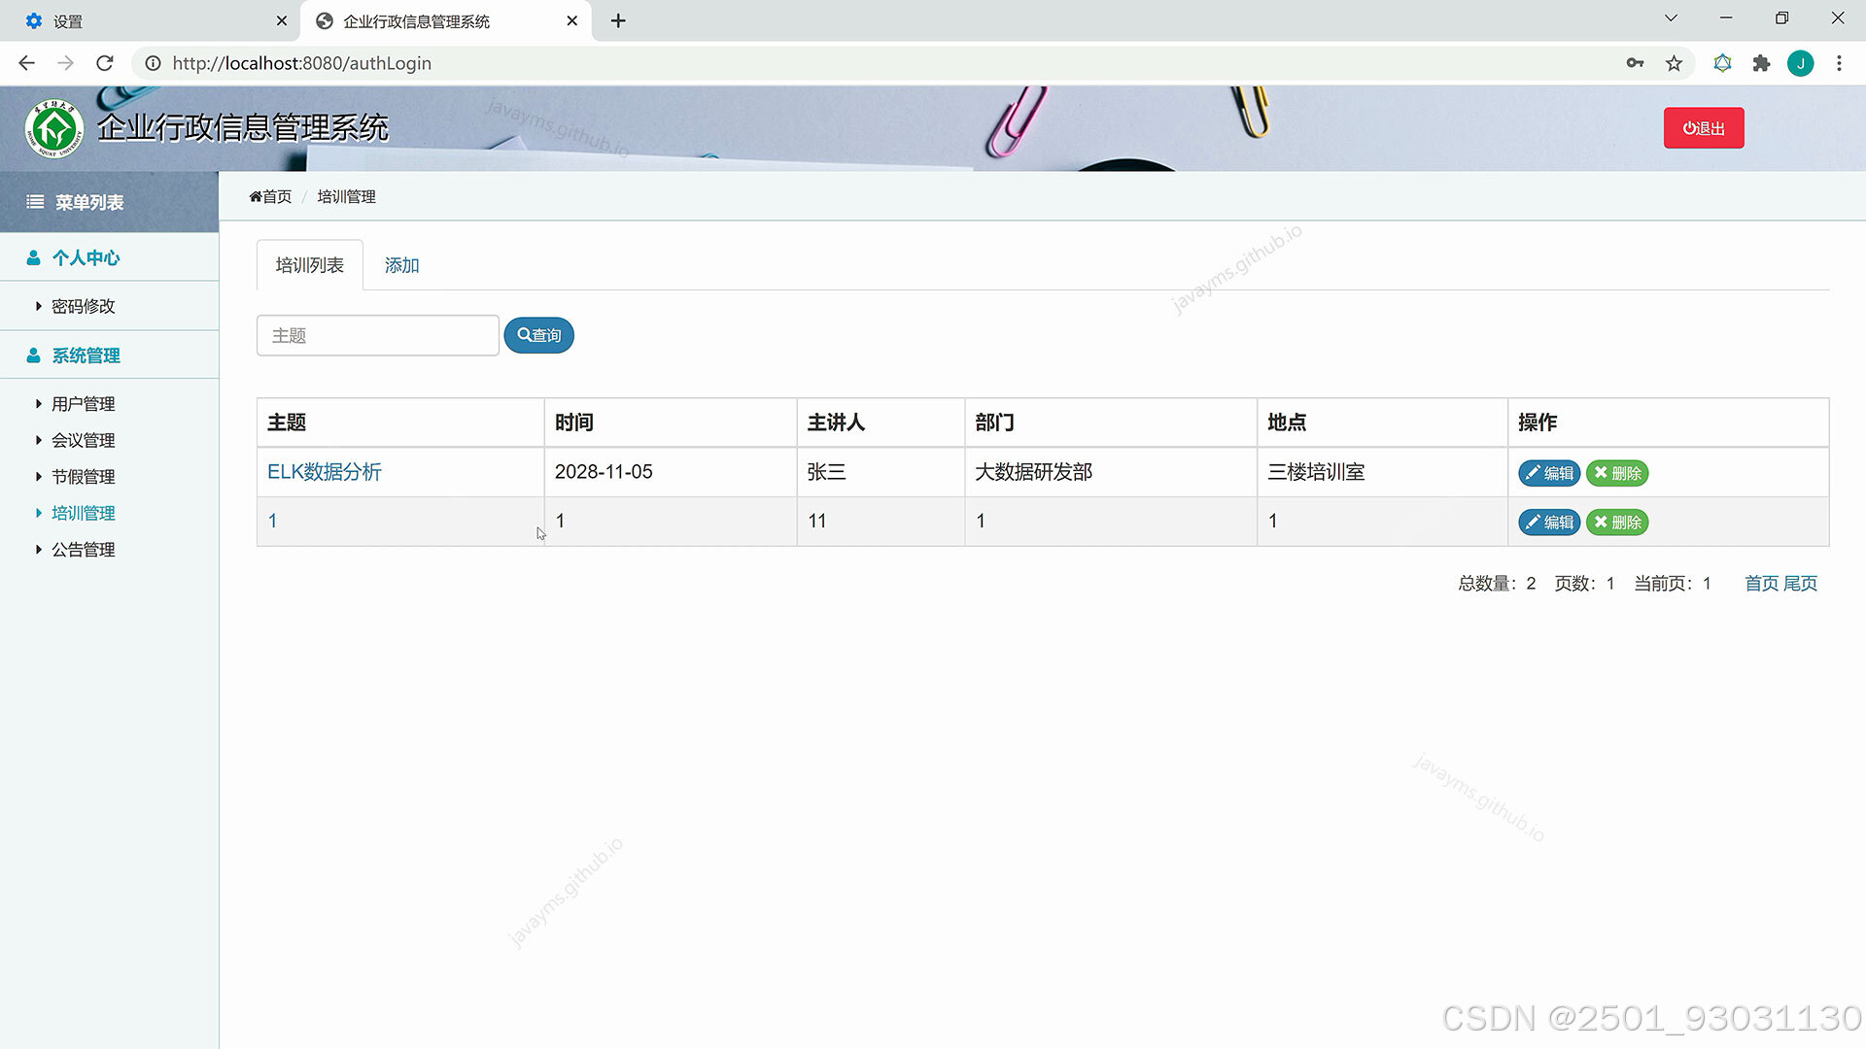Click the 培训管理 breadcrumb
1866x1049 pixels.
click(x=347, y=196)
